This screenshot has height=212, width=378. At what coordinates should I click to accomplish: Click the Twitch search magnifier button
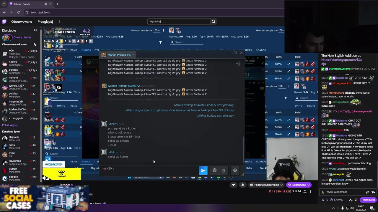coord(214,21)
